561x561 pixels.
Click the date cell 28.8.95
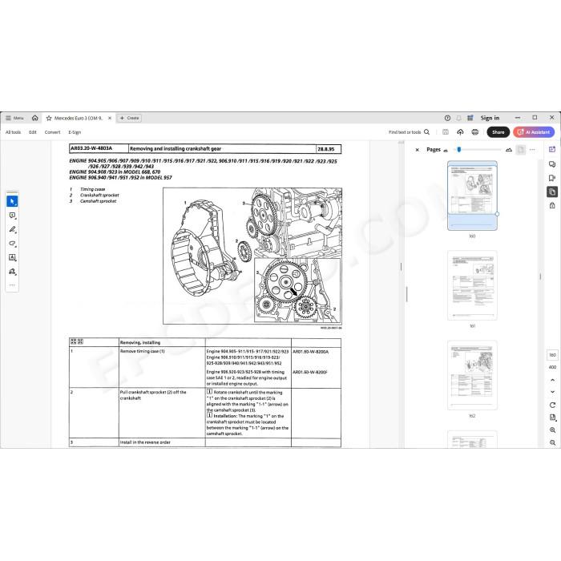[329, 149]
